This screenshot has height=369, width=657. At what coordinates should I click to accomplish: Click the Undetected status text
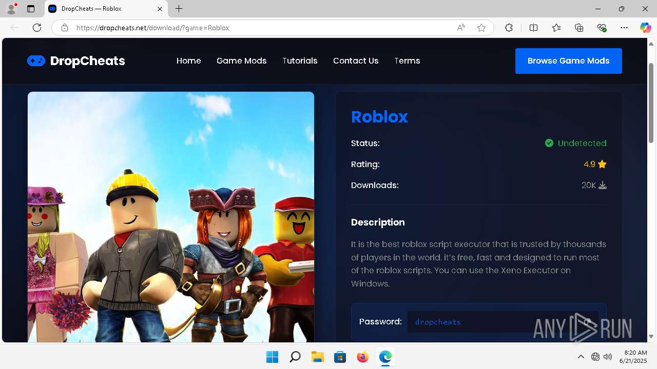[x=582, y=143]
